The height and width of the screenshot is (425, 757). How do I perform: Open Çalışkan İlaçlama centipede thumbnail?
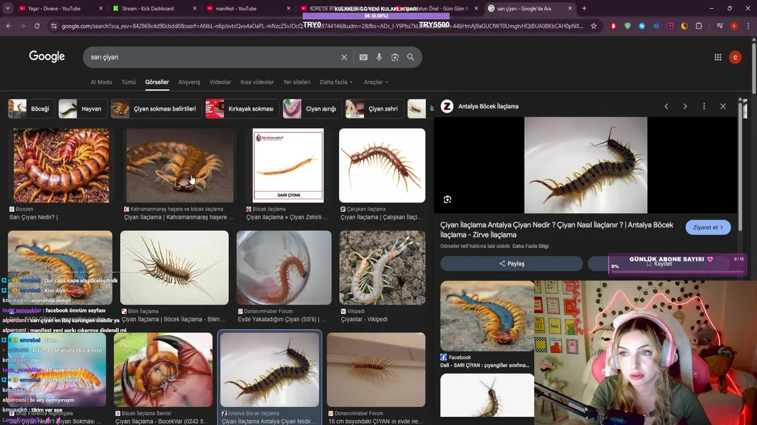pyautogui.click(x=382, y=165)
